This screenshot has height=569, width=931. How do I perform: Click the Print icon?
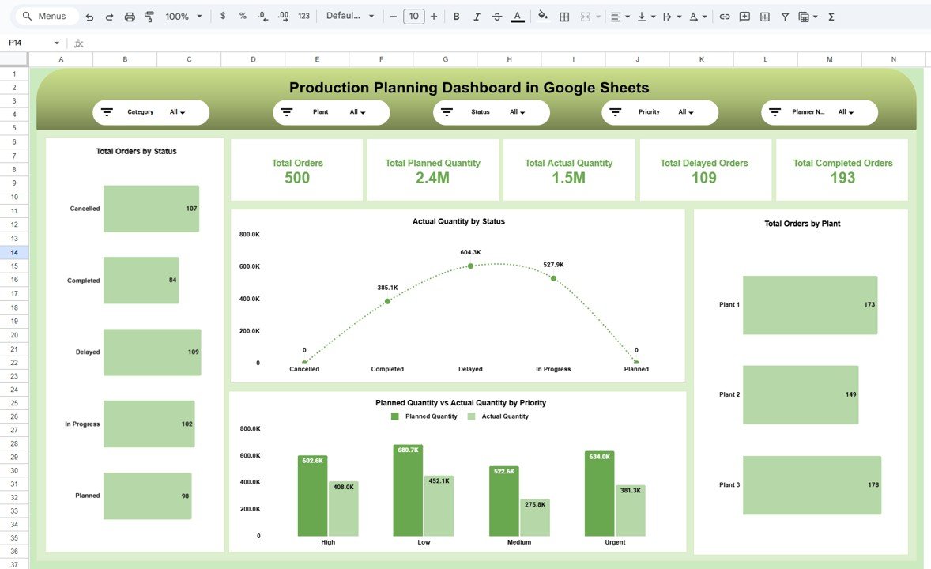pos(129,16)
